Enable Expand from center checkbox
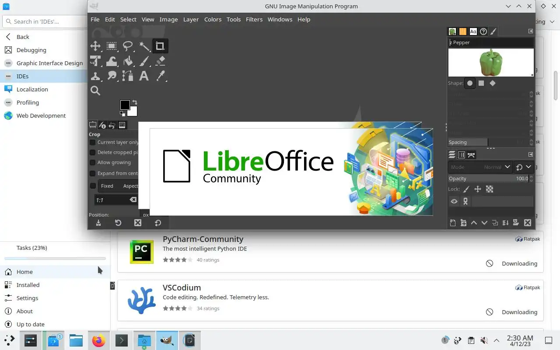This screenshot has width=560, height=350. click(93, 173)
